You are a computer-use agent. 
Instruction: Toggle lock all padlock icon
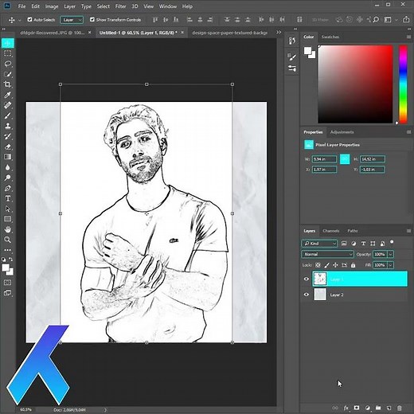click(x=353, y=265)
